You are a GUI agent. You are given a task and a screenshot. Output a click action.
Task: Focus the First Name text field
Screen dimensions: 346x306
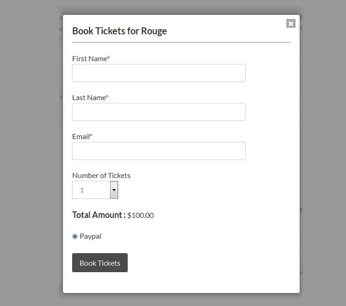[159, 73]
